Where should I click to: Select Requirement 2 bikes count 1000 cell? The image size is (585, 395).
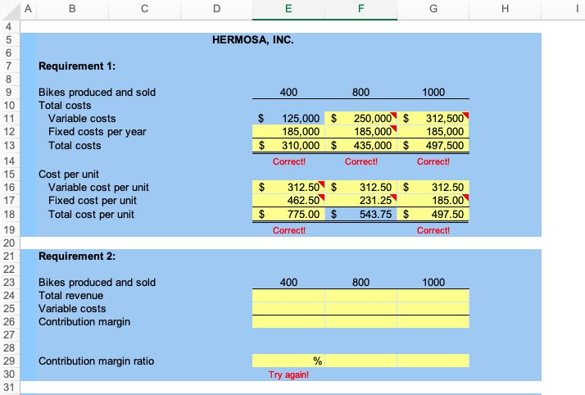(433, 283)
